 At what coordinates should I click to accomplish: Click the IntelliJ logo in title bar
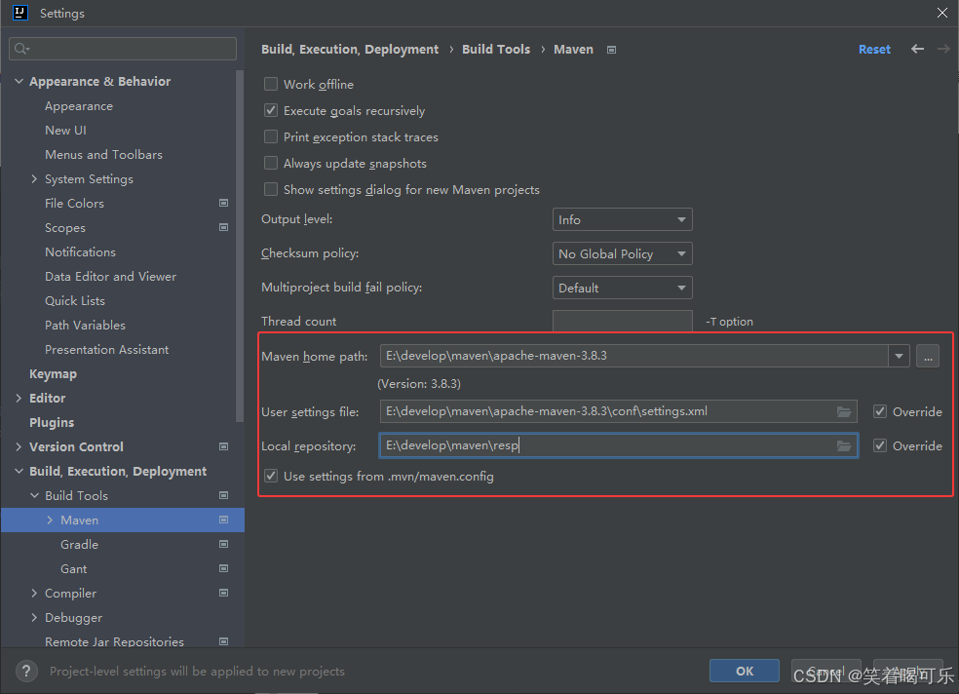[x=20, y=13]
